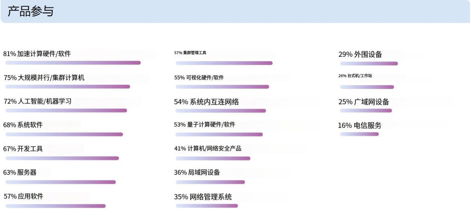Click the progress bar under 可视化硬件/软件
The image size is (471, 220).
(x=222, y=87)
